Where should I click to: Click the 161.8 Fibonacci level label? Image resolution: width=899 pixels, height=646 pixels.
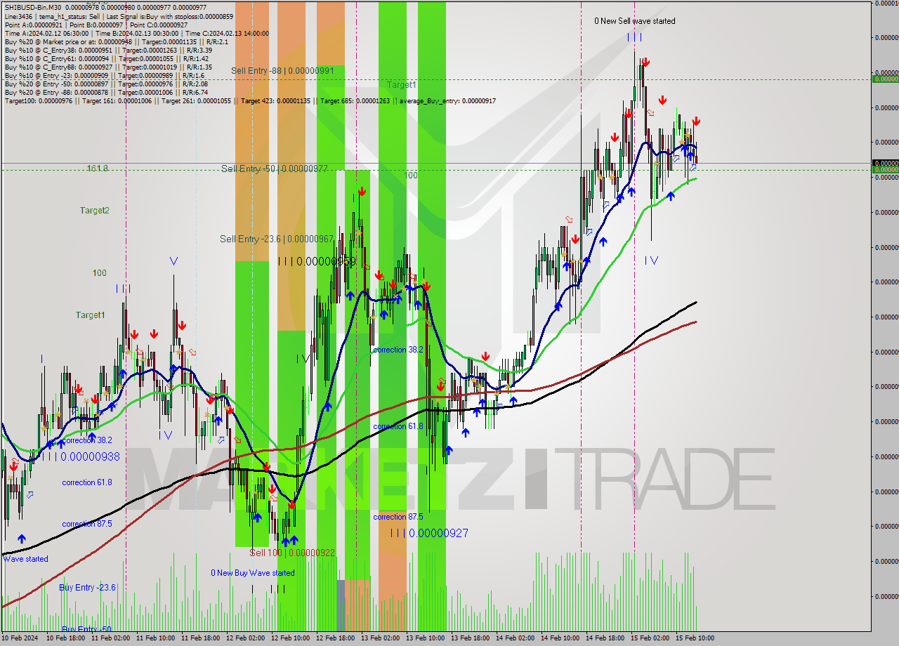97,169
